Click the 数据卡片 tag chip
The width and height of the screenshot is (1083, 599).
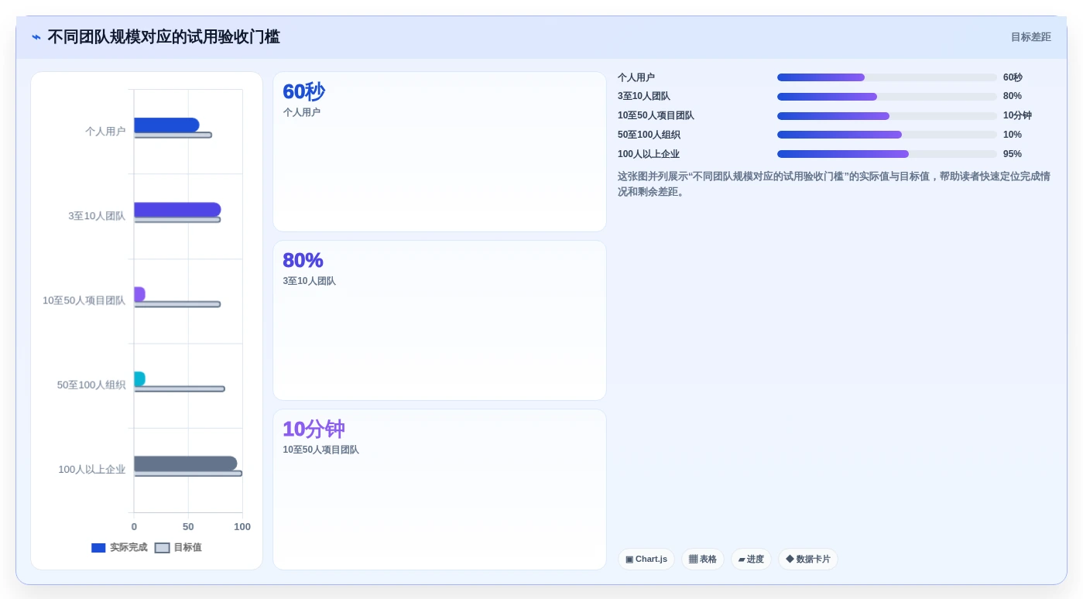[808, 559]
